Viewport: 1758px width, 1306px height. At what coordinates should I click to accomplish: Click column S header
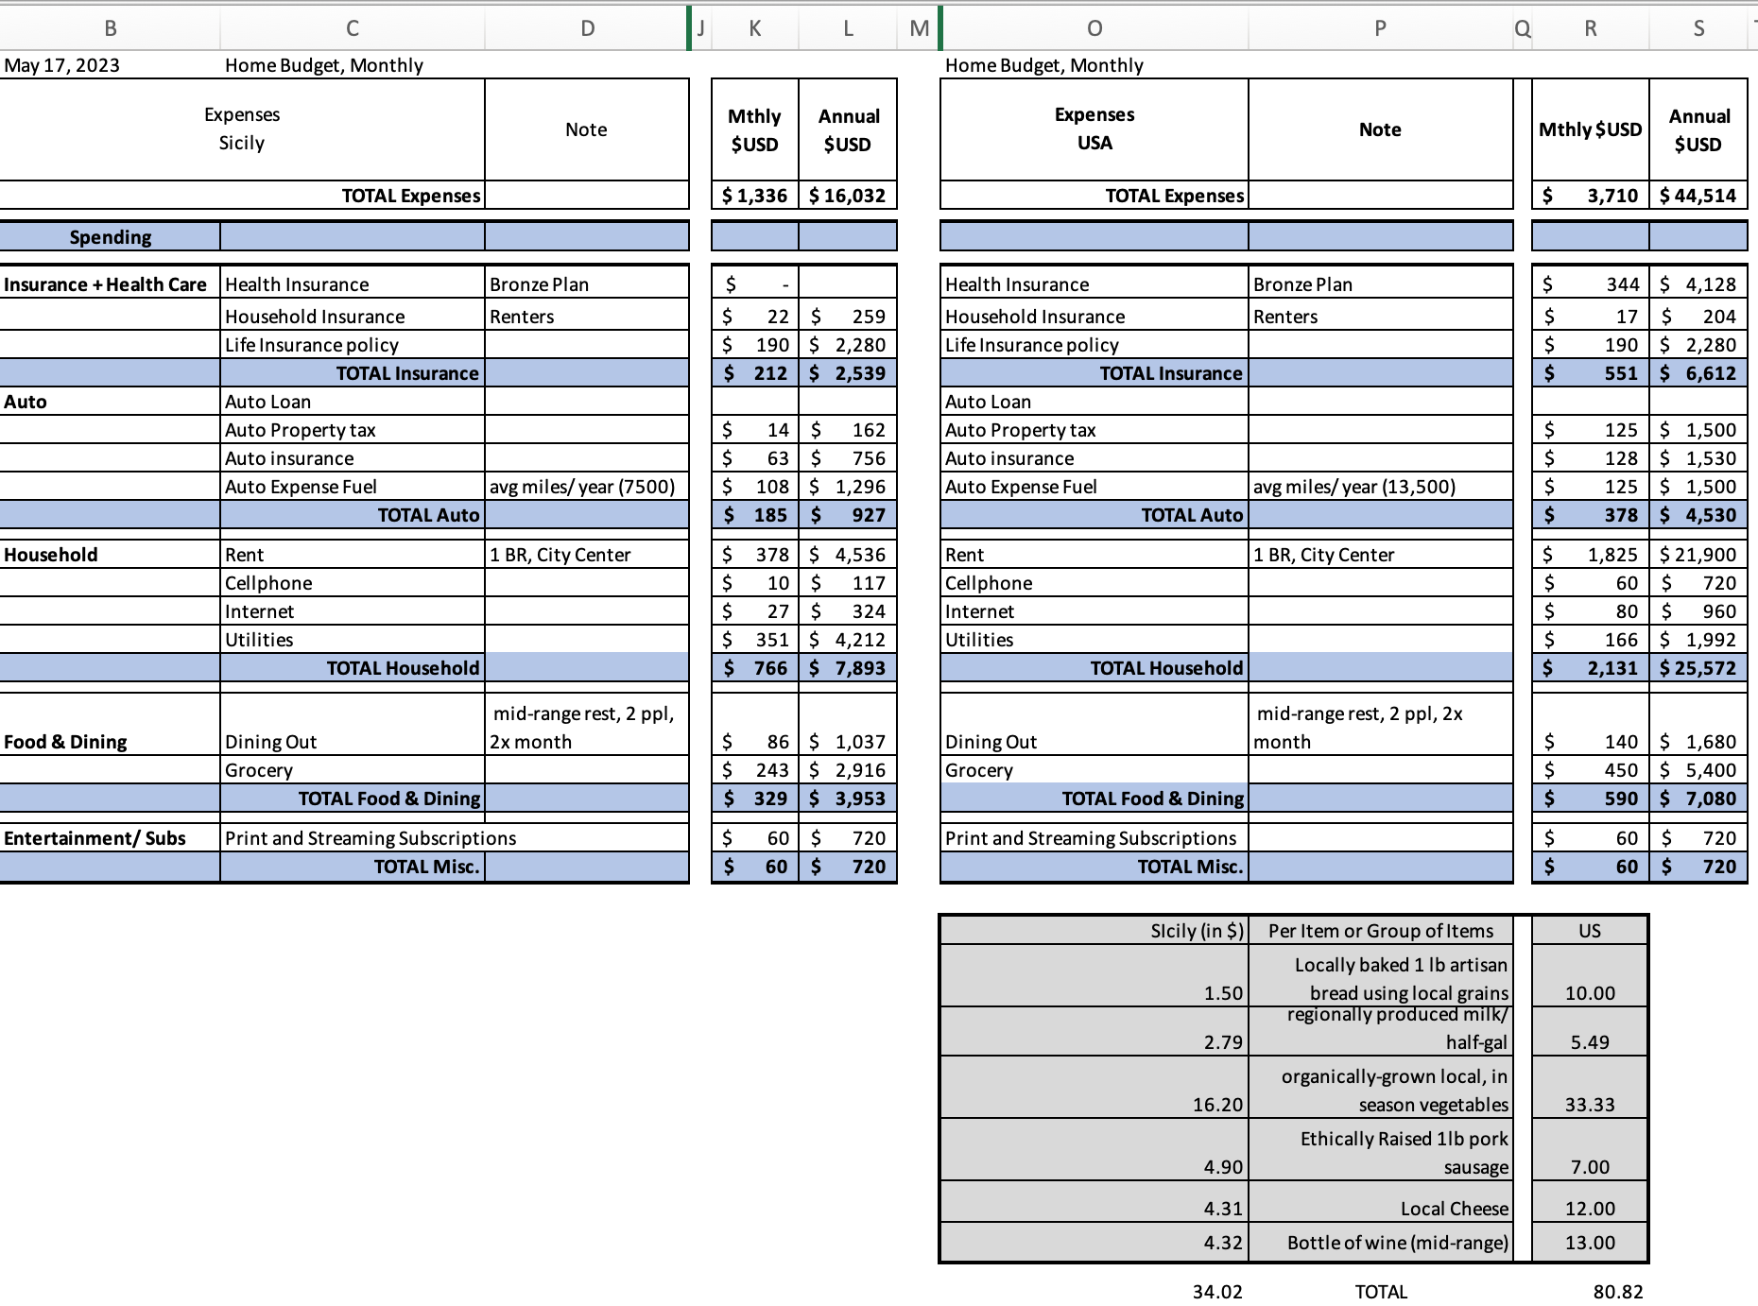tap(1698, 28)
